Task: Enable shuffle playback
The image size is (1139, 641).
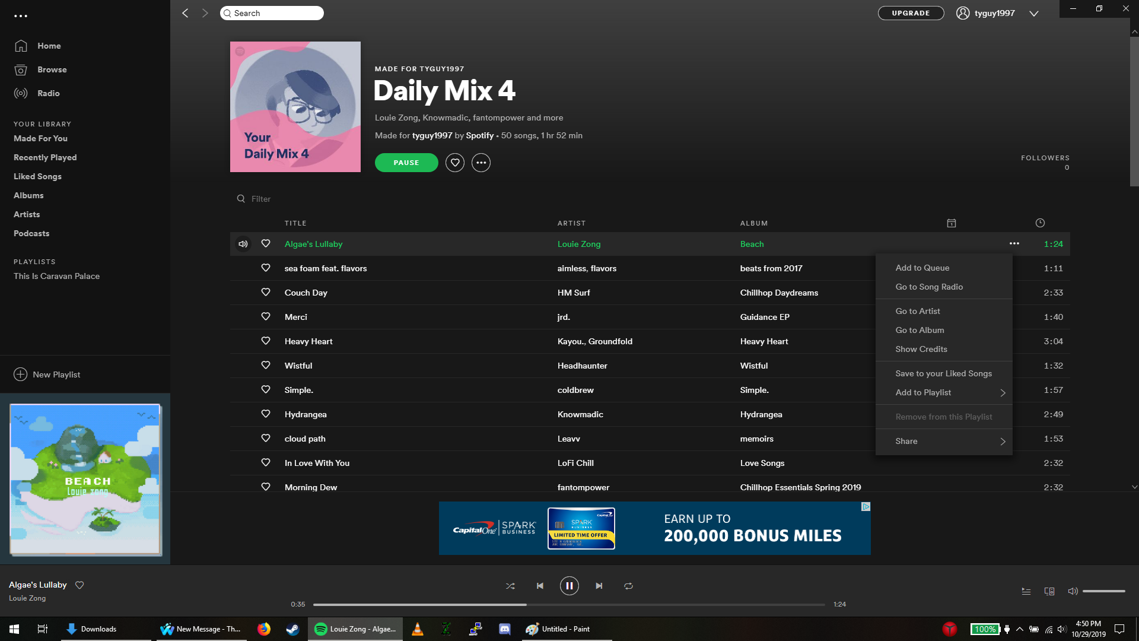Action: pyautogui.click(x=510, y=586)
